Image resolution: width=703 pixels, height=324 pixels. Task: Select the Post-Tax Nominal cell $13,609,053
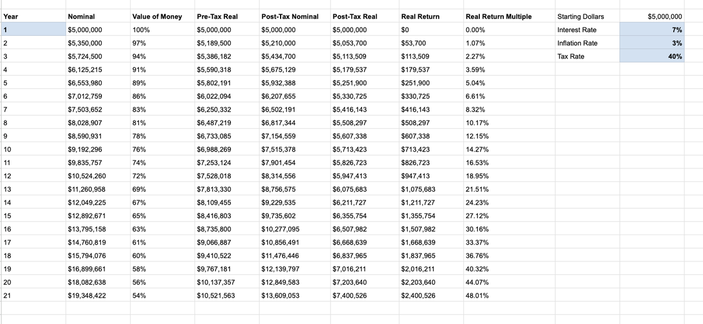click(293, 295)
